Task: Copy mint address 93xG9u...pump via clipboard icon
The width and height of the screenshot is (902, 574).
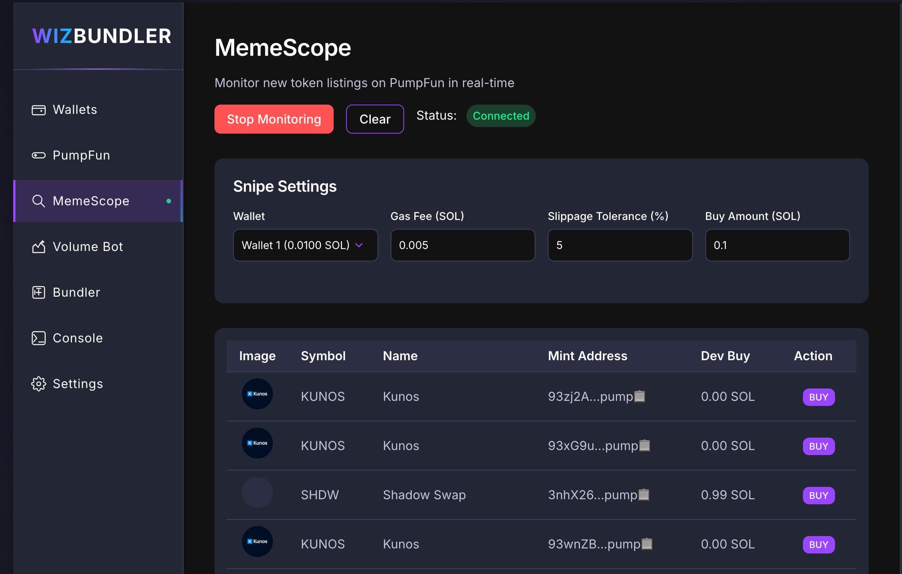Action: click(645, 445)
